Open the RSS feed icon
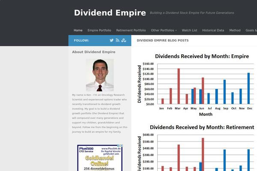 (118, 41)
